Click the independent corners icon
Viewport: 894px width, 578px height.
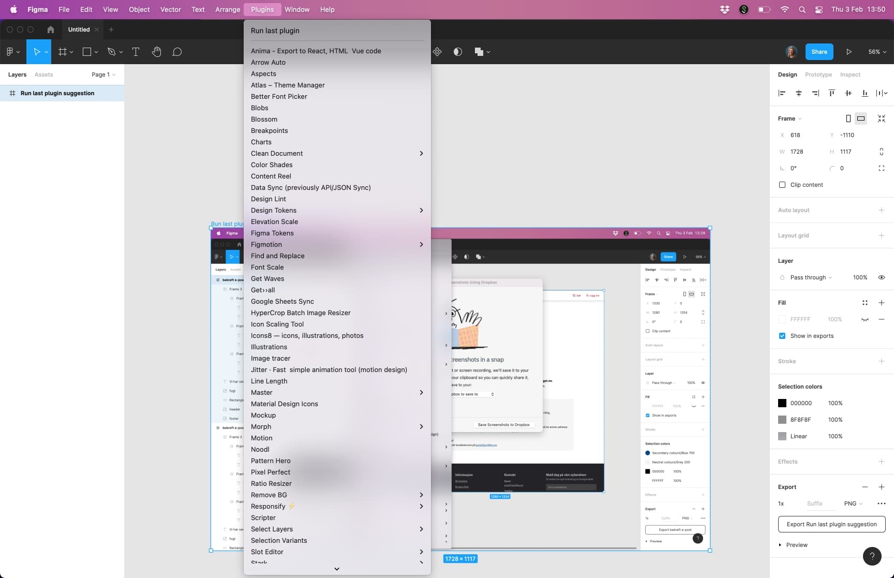882,168
